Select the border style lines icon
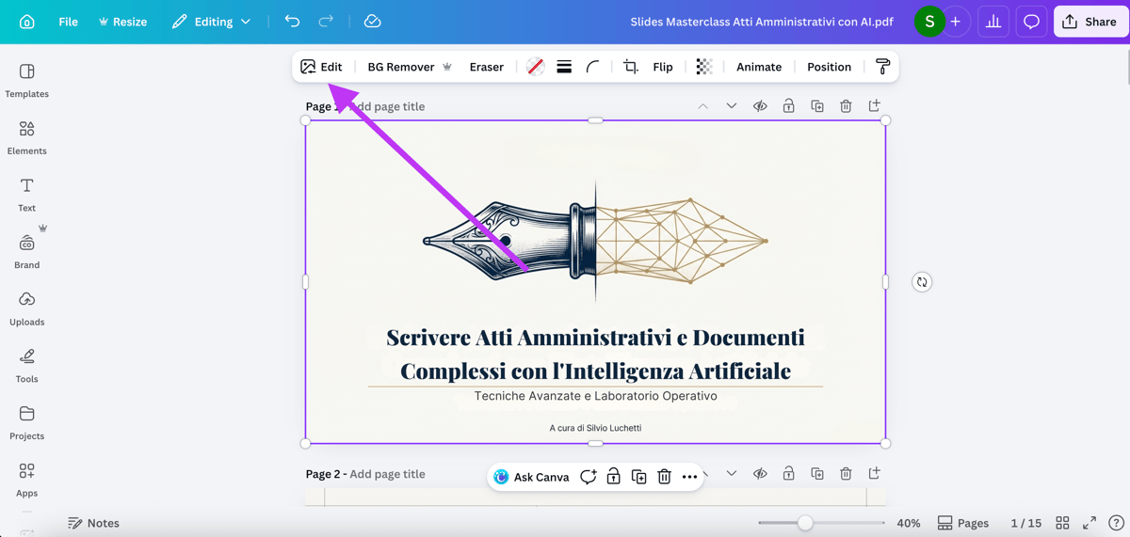Screen dimensions: 1130x537 coord(564,67)
